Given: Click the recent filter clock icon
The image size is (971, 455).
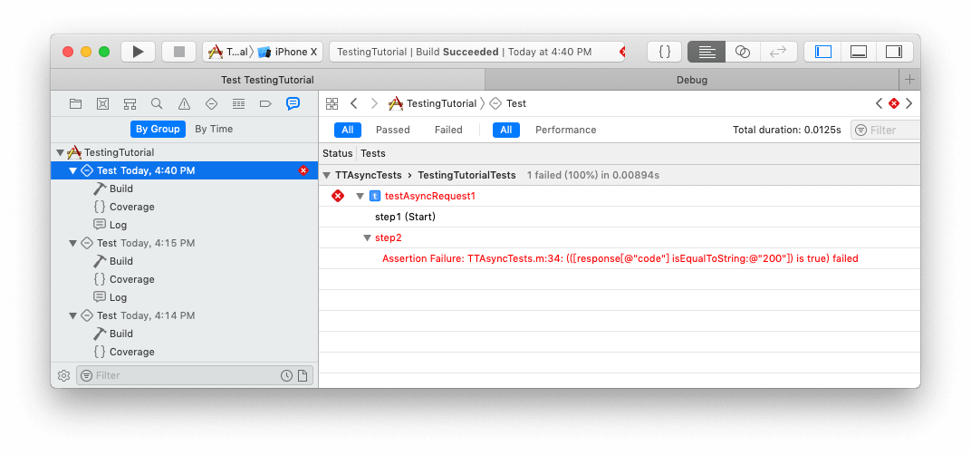Looking at the screenshot, I should pos(287,375).
